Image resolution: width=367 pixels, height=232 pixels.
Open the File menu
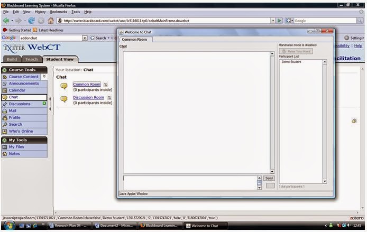click(6, 12)
